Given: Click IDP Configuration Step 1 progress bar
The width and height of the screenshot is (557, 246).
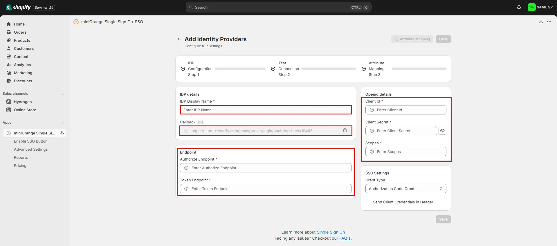Looking at the screenshot, I should pos(240,69).
